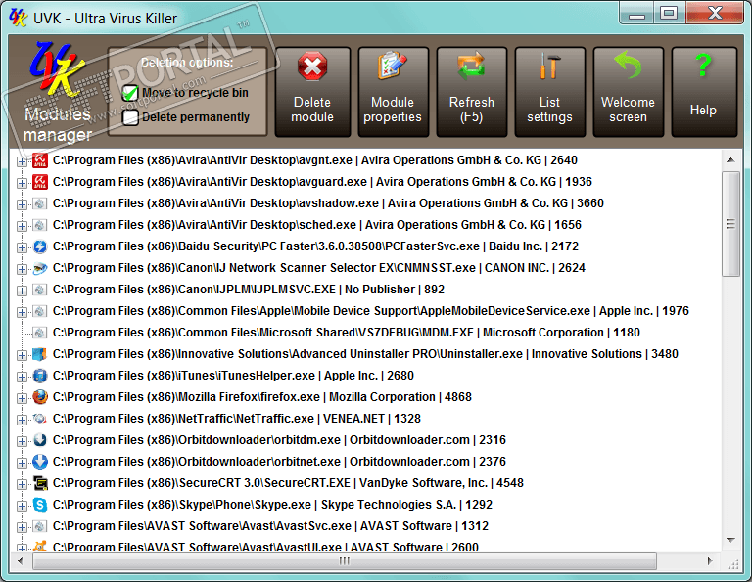Click the Baidu icon beside PCFasterSvc.exe
The image size is (752, 582).
click(40, 246)
